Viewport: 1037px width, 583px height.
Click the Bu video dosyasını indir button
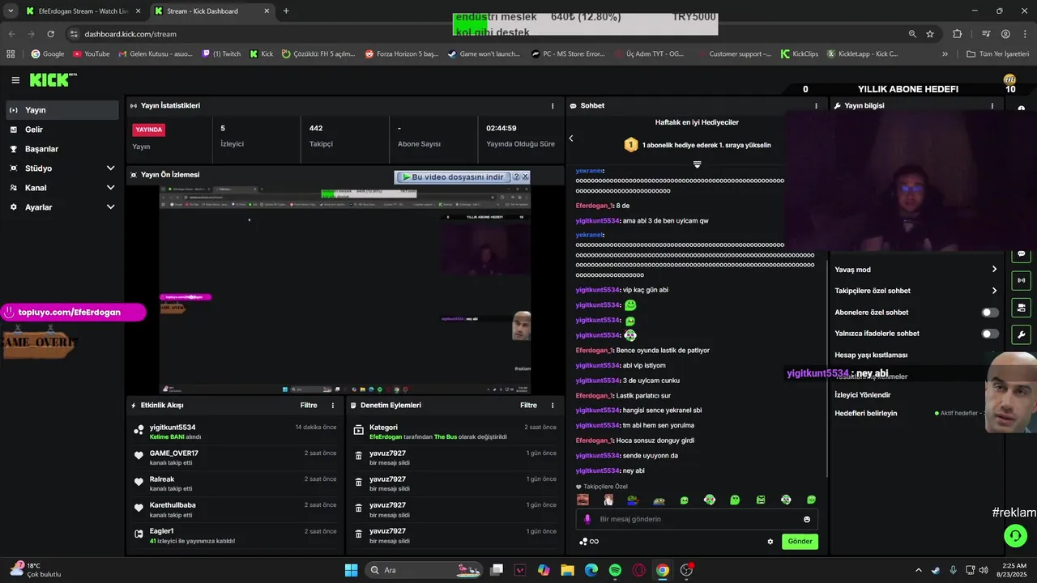(x=453, y=177)
